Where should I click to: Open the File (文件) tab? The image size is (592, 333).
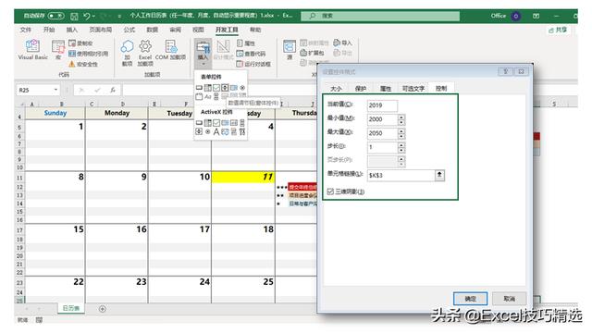[26, 30]
